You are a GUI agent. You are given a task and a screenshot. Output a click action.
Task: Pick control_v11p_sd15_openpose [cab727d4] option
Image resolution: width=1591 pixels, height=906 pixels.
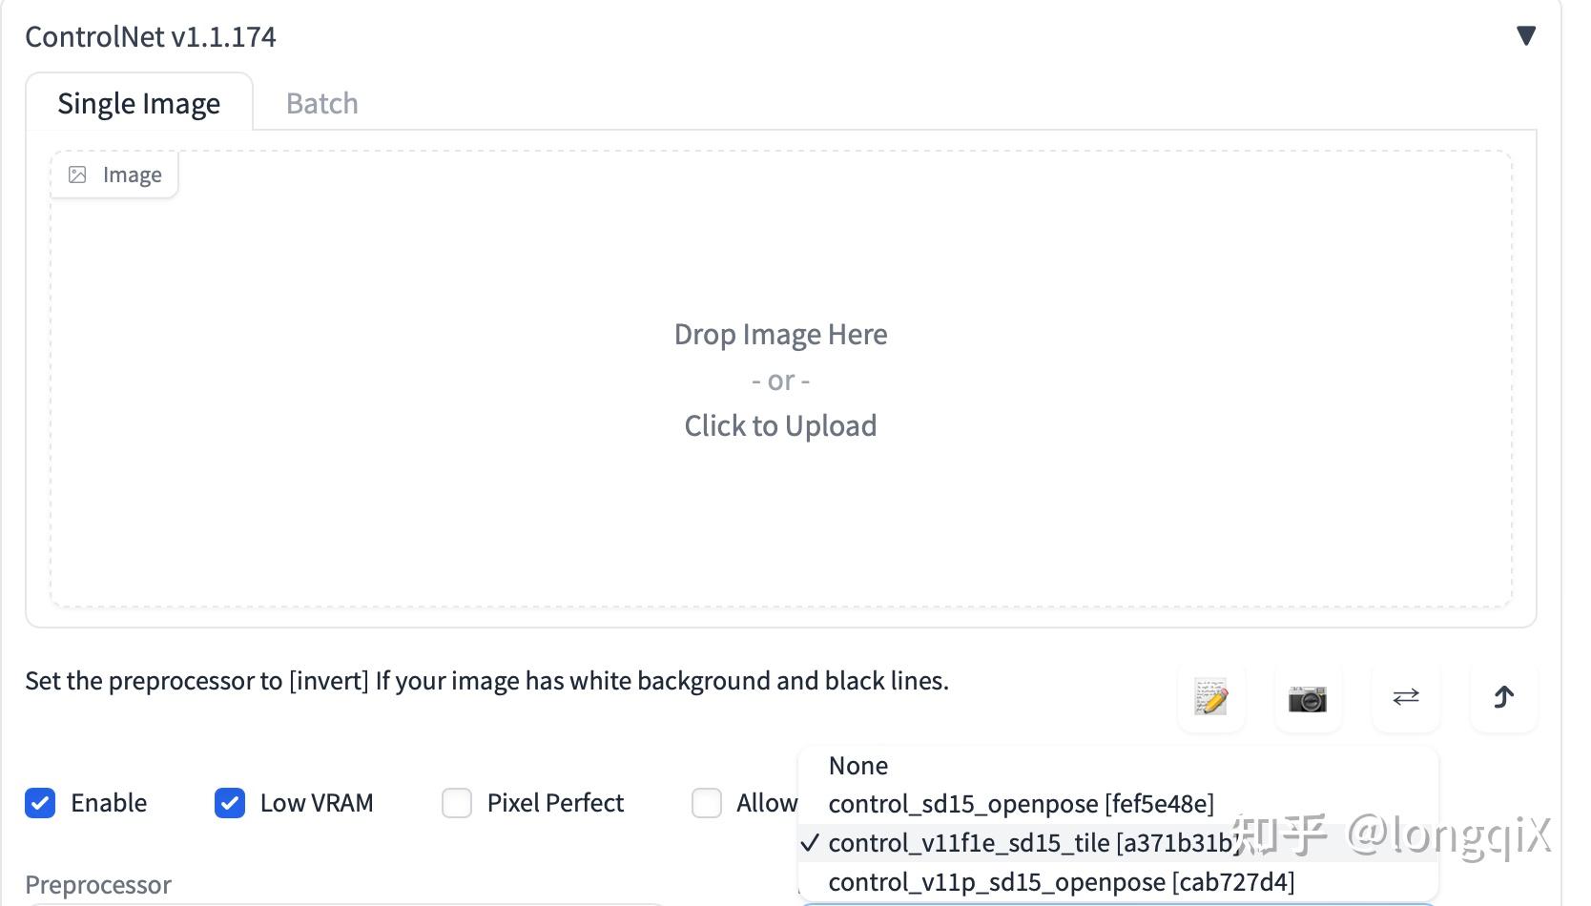(x=1061, y=882)
